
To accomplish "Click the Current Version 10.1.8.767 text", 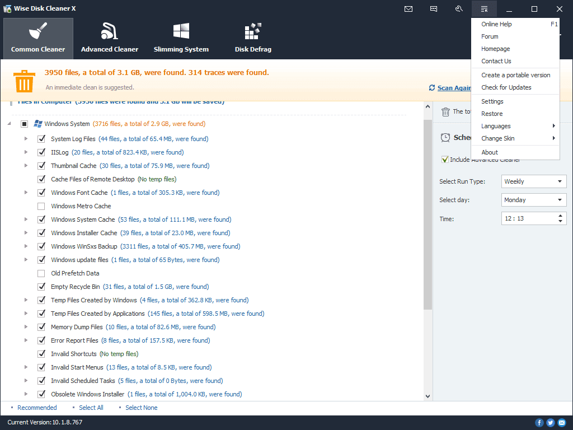I will [45, 422].
